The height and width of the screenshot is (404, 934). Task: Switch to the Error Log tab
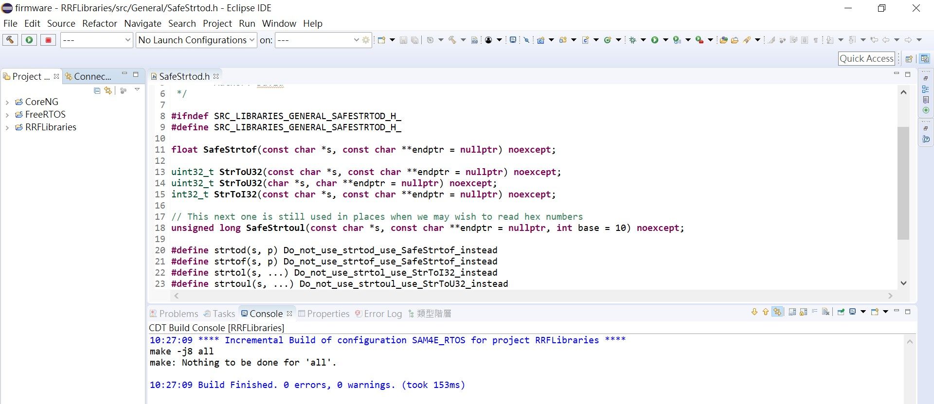pos(378,314)
